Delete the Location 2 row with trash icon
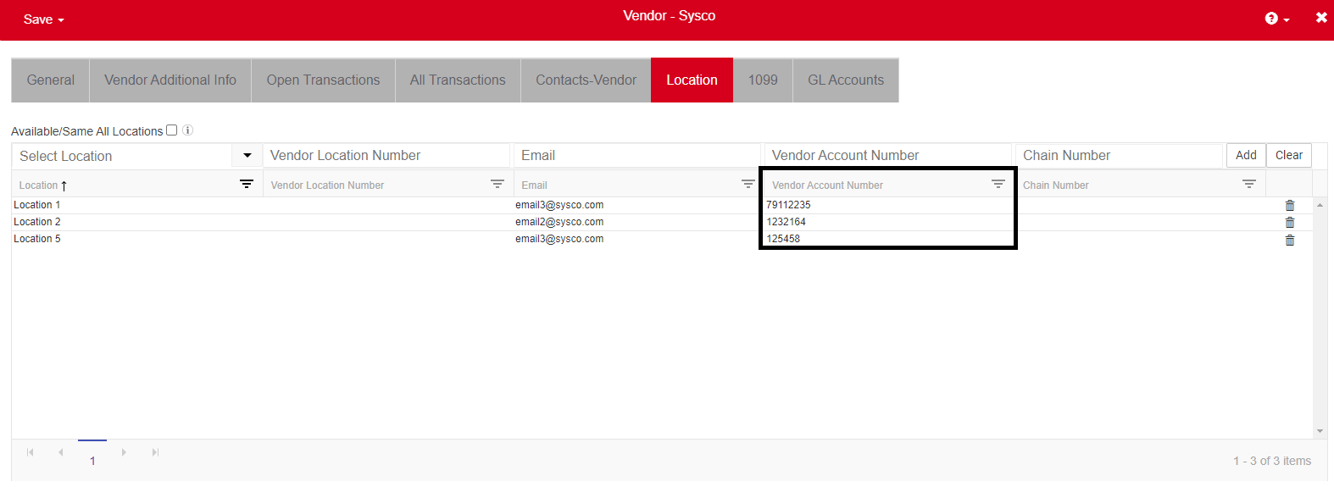Image resolution: width=1334 pixels, height=487 pixels. pos(1290,223)
